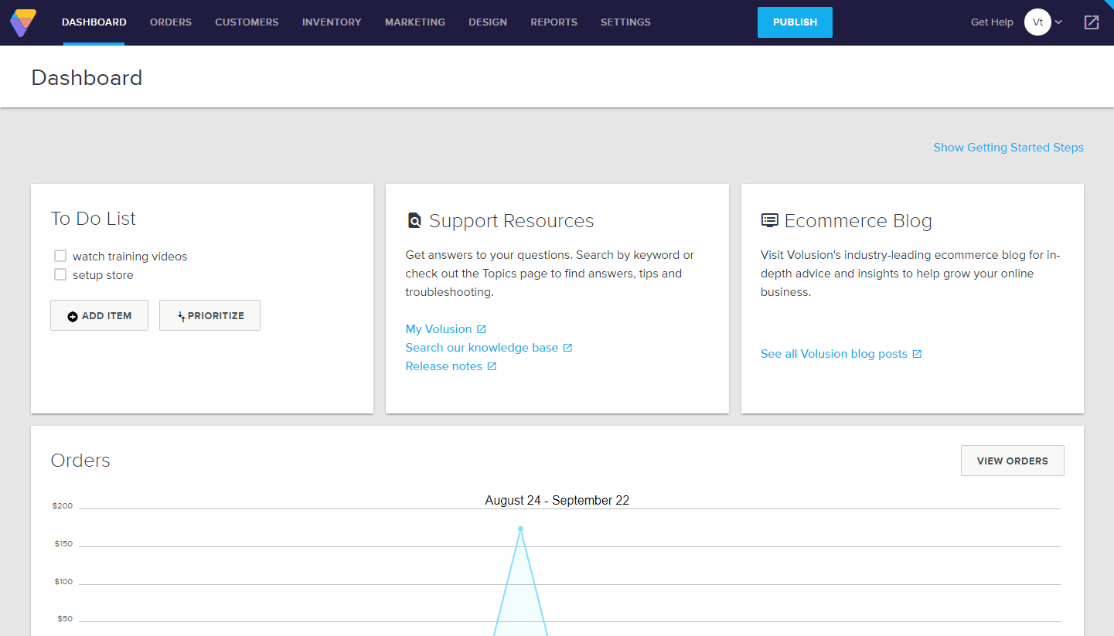Open the Marketing menu
1114x636 pixels.
415,22
